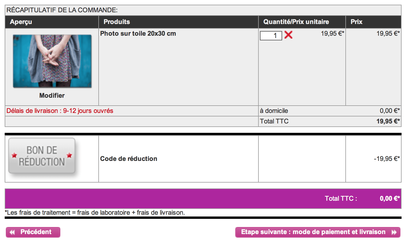This screenshot has height=244, width=408.
Task: Go back with the Précédent button
Action: [x=33, y=232]
